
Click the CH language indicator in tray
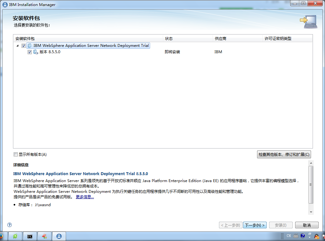tap(289, 236)
